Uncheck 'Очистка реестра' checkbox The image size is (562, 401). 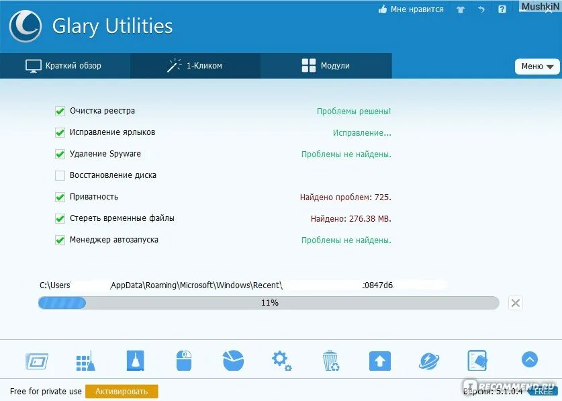pyautogui.click(x=60, y=111)
